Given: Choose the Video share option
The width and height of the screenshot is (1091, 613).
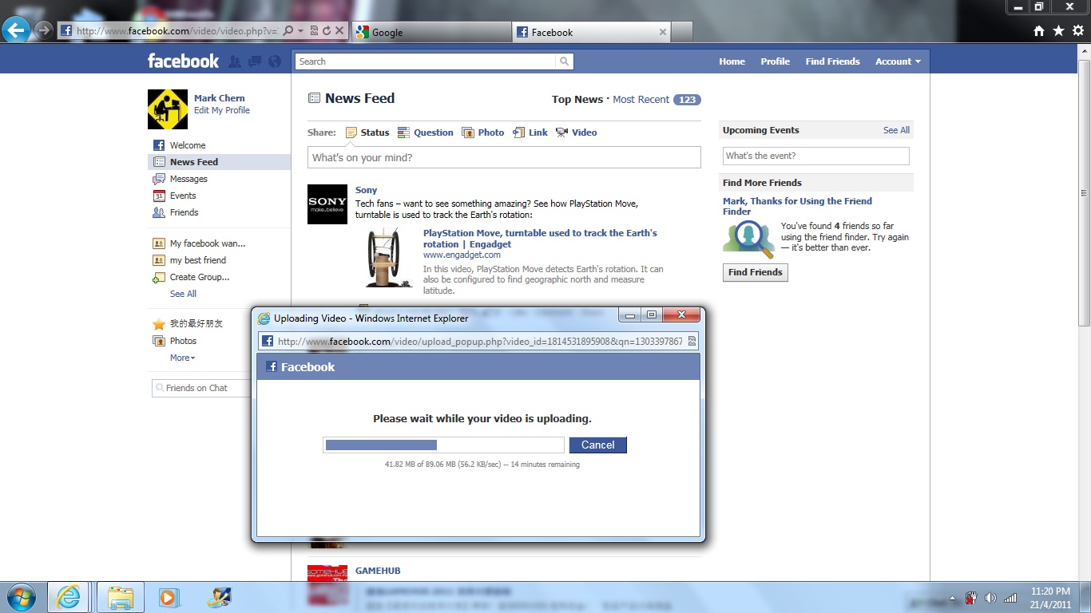Looking at the screenshot, I should [x=576, y=132].
